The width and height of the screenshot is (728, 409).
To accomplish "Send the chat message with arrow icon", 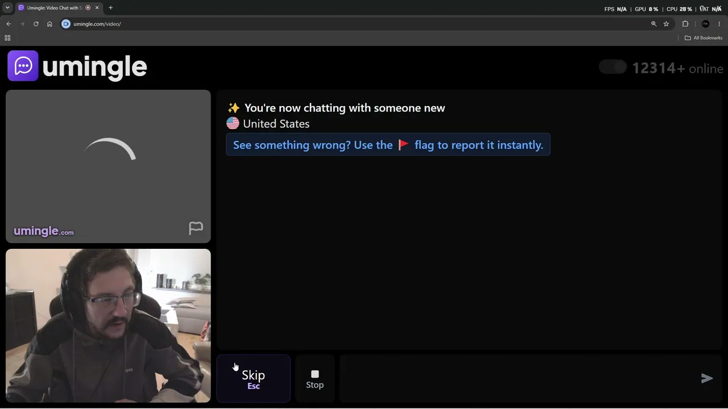I will 707,378.
